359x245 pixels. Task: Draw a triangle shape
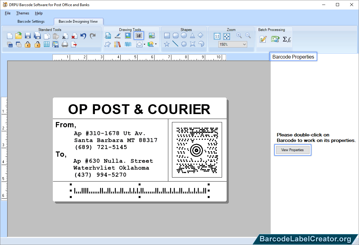tap(192, 36)
